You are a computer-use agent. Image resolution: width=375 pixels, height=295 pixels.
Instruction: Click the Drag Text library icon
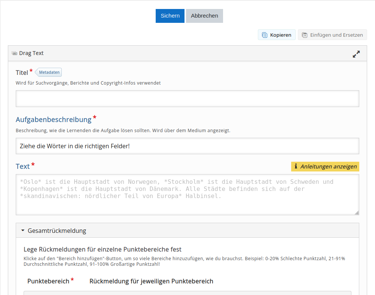click(x=15, y=53)
